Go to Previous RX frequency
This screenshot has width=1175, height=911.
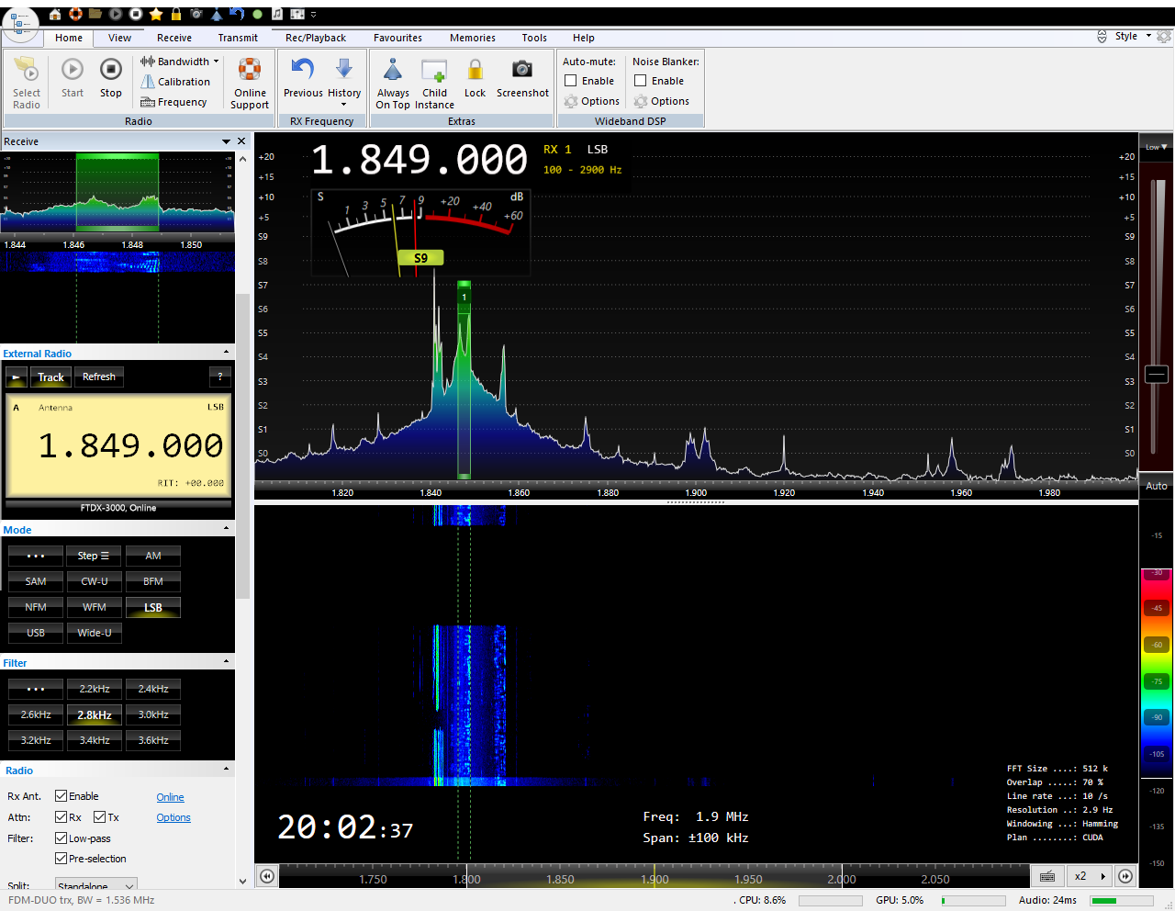click(x=303, y=71)
